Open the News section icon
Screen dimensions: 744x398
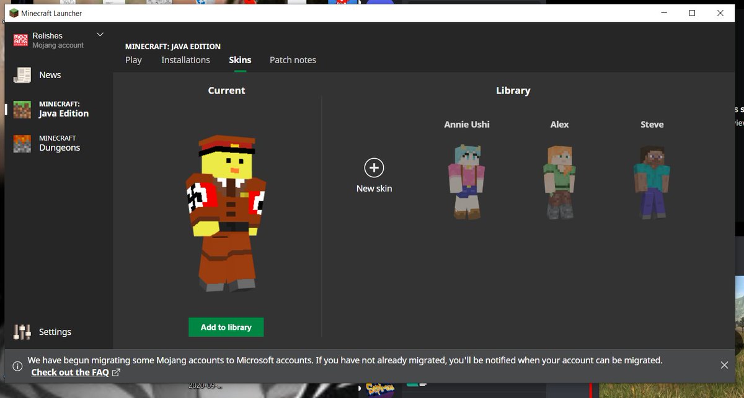point(22,75)
